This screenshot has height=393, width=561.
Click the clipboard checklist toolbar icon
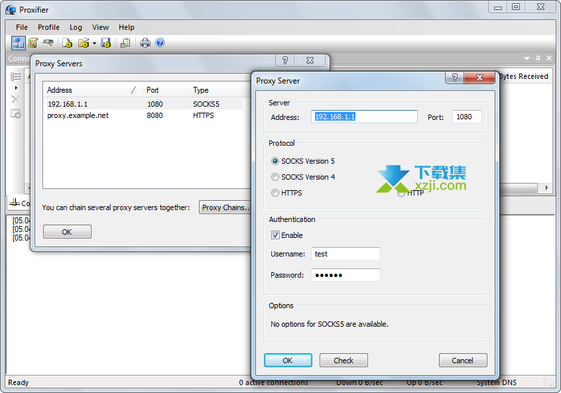[x=125, y=43]
